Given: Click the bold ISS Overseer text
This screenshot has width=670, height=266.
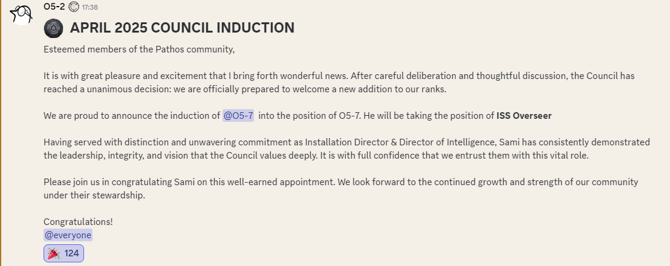Looking at the screenshot, I should click(524, 116).
